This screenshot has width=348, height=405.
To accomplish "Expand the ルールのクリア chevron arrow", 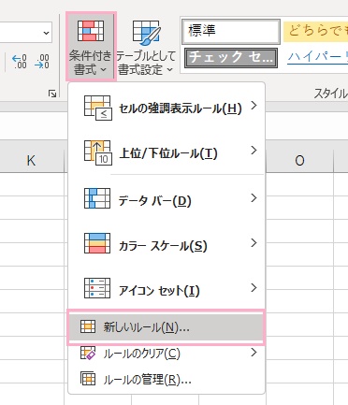I will tap(254, 353).
